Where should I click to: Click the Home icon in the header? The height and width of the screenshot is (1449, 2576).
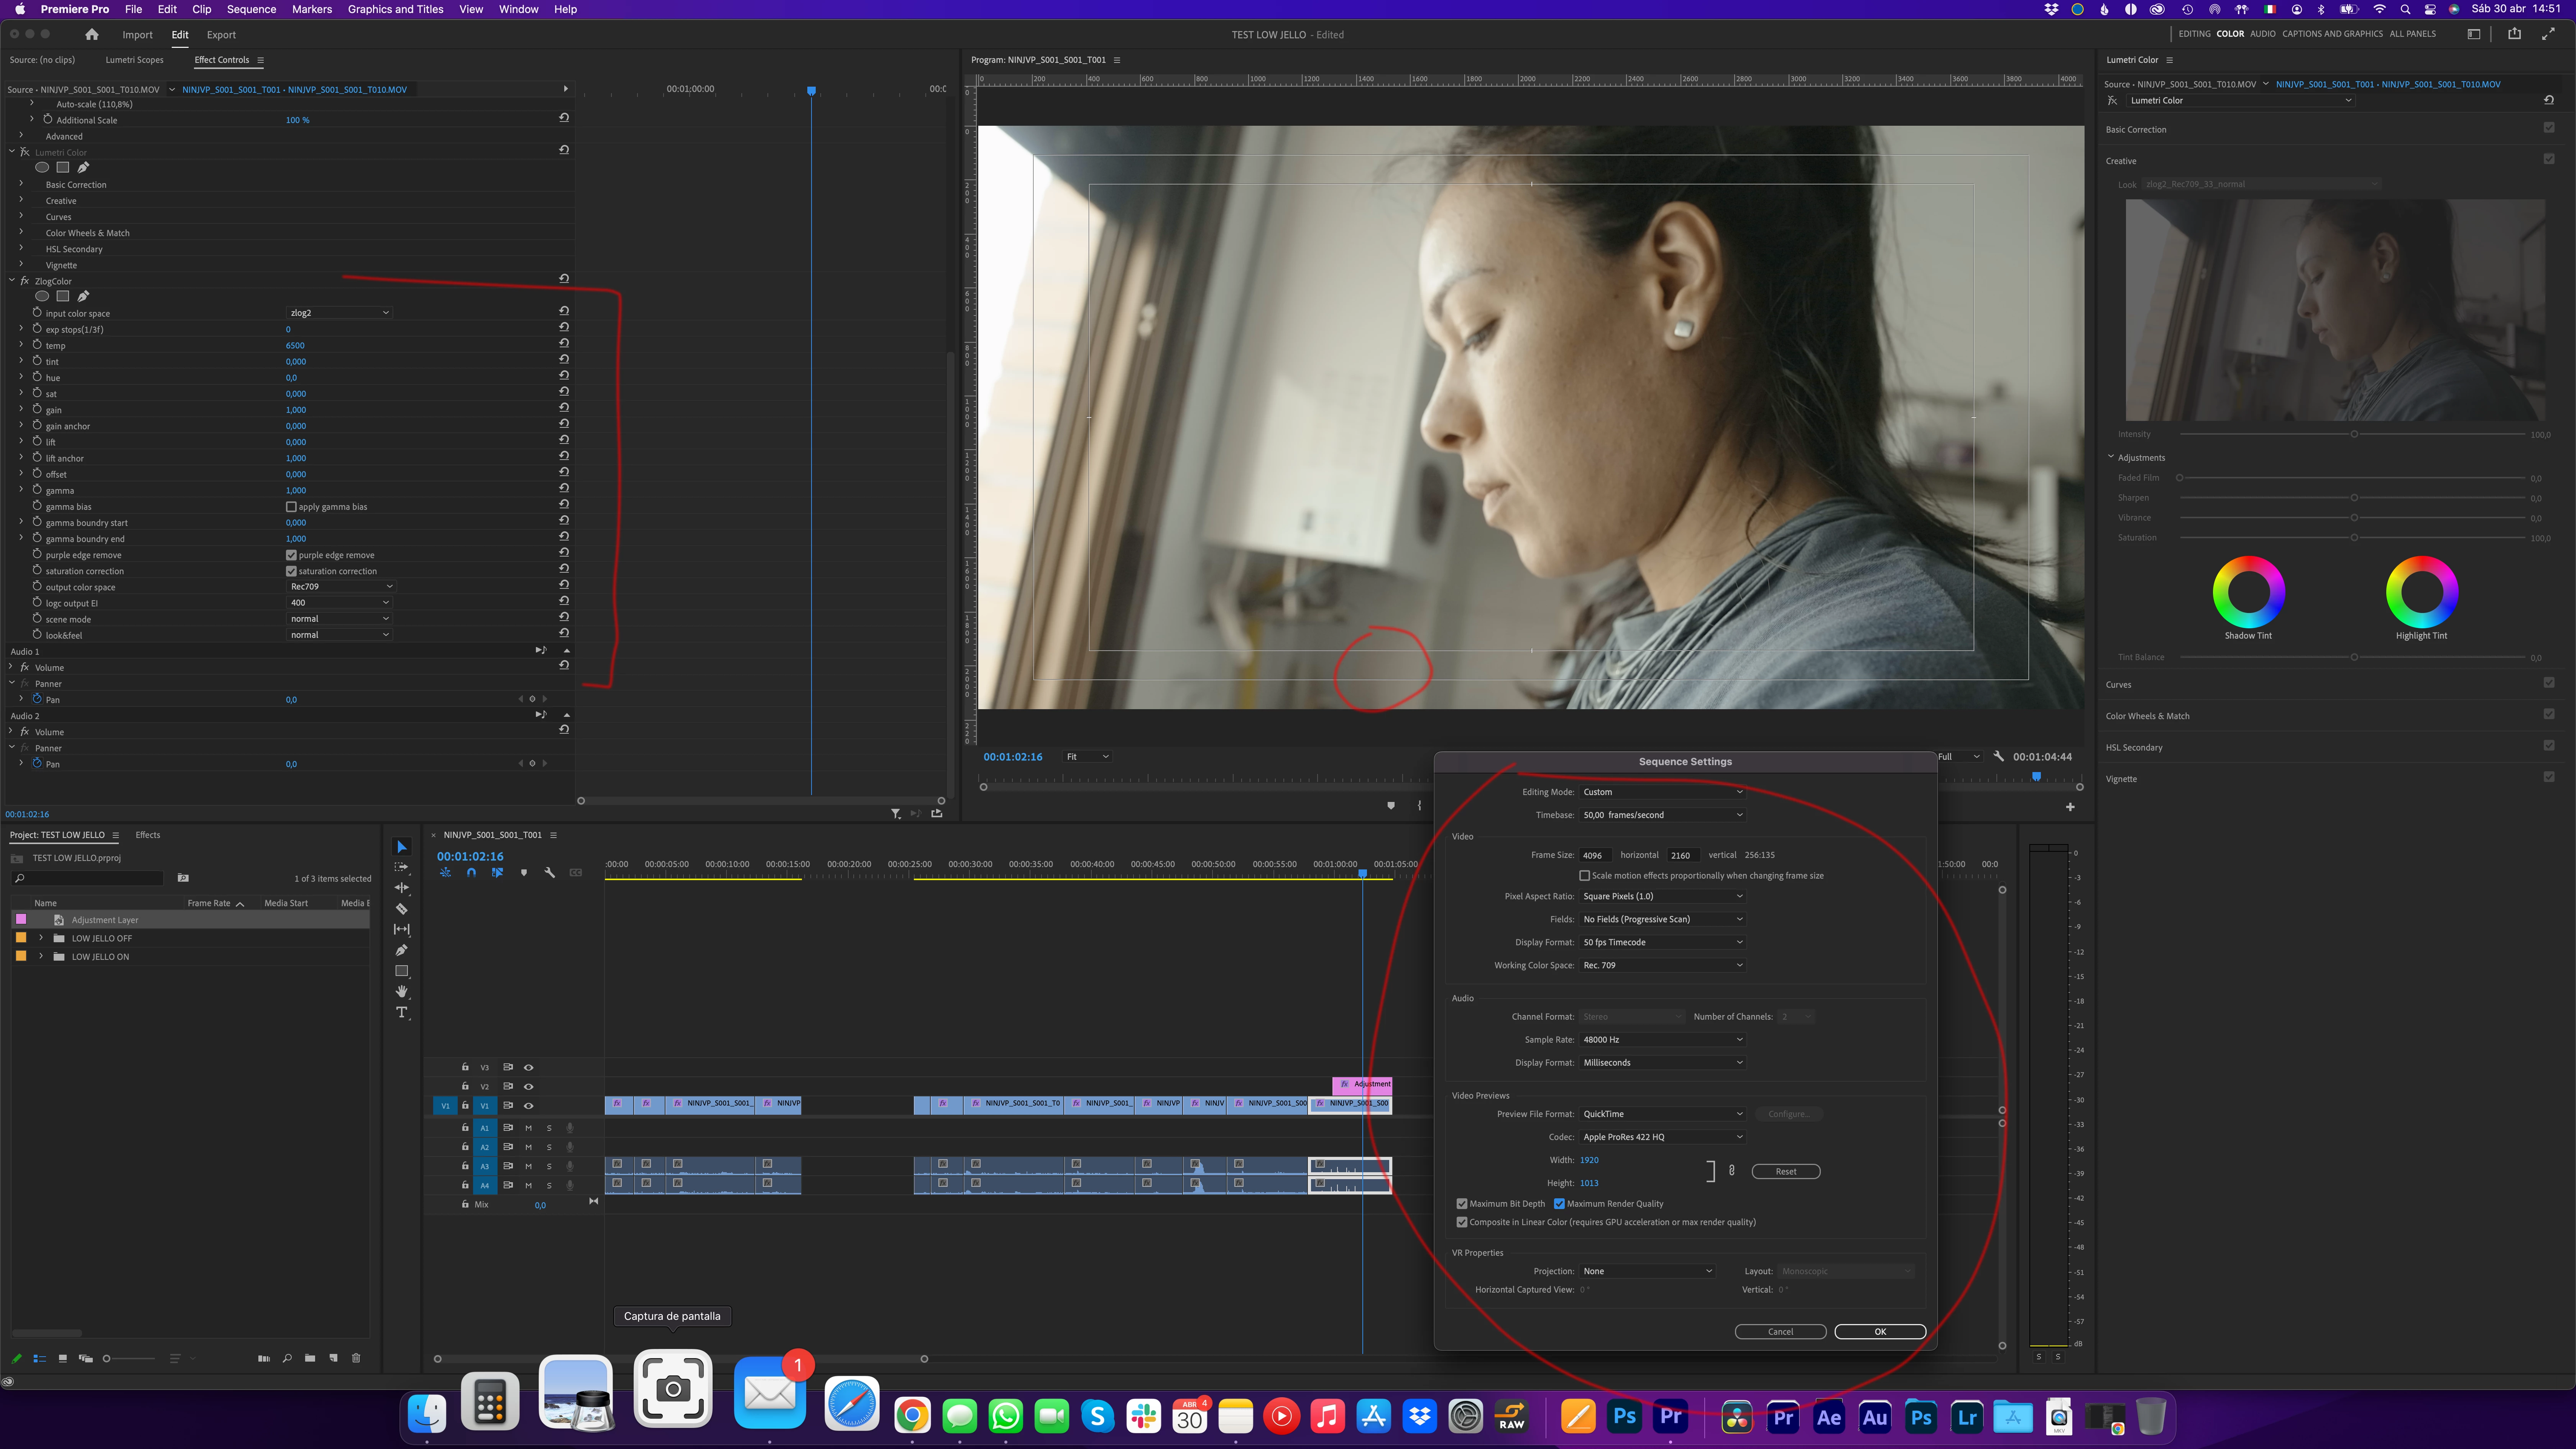(x=92, y=34)
